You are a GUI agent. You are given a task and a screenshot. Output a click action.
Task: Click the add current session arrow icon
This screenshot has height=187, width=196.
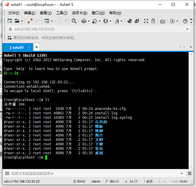click(x=10, y=38)
